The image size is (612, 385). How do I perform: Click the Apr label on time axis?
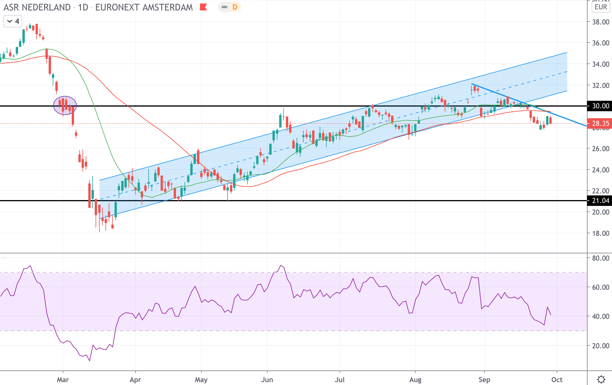136,380
